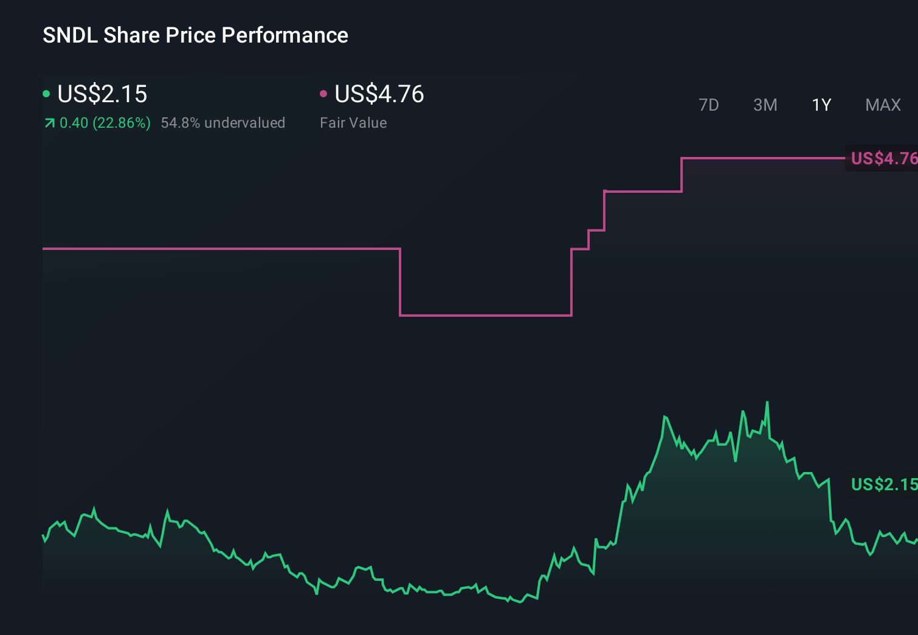Click the first fair value step drop
The image size is (918, 635).
(399, 281)
